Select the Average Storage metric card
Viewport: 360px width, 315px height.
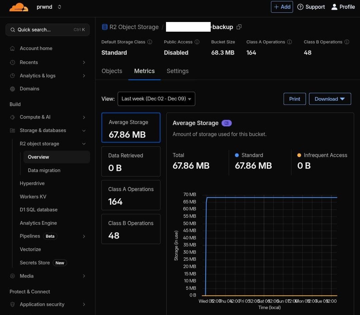pyautogui.click(x=131, y=128)
